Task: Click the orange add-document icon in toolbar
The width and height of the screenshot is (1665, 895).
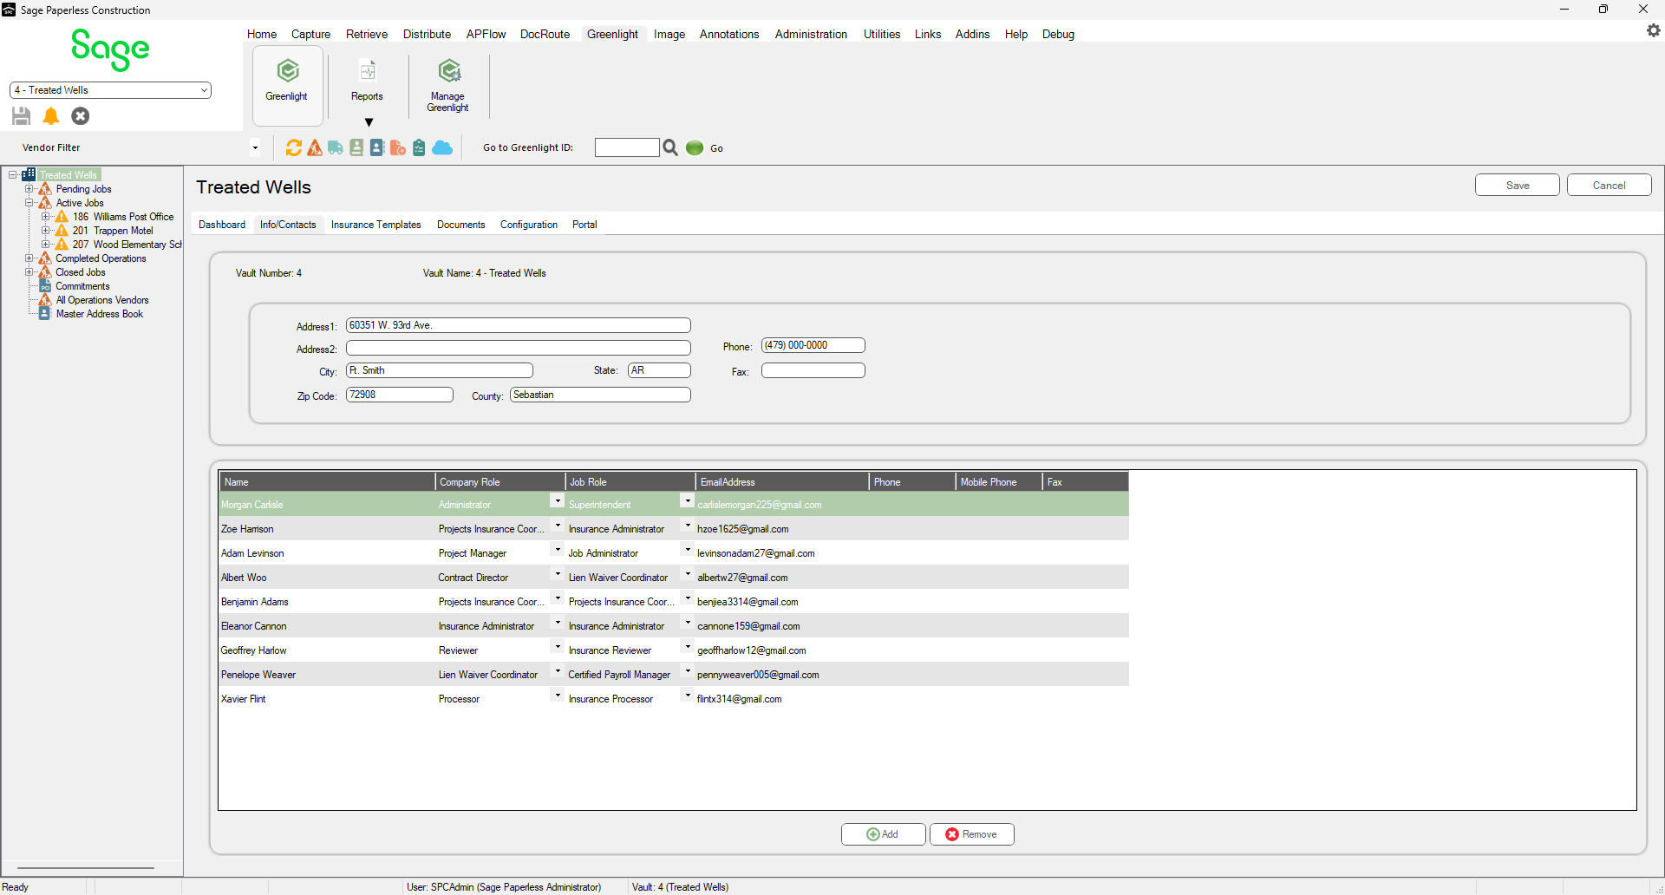Action: click(398, 148)
